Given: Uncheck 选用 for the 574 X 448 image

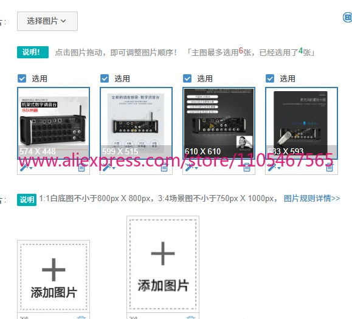Looking at the screenshot, I should point(22,78).
